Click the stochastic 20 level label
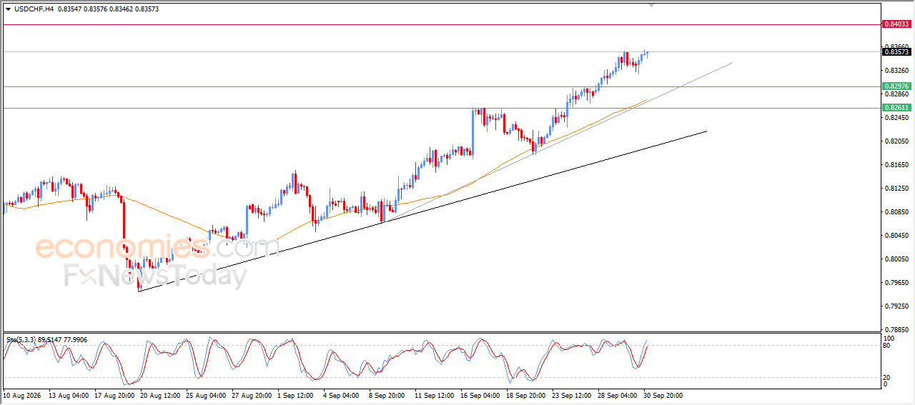This screenshot has width=915, height=405. pyautogui.click(x=888, y=377)
